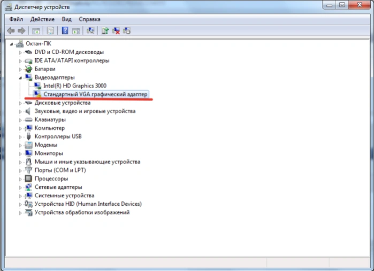The width and height of the screenshot is (374, 271).
Task: Click the DVD и CD-ROM дисководы icon
Action: click(28, 52)
